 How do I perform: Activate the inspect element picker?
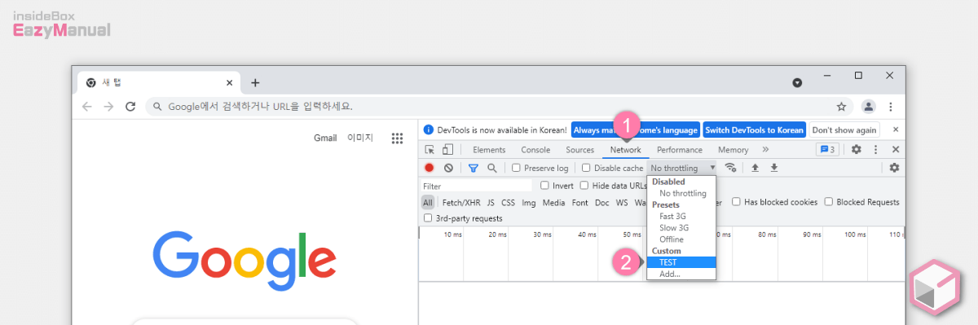(430, 150)
